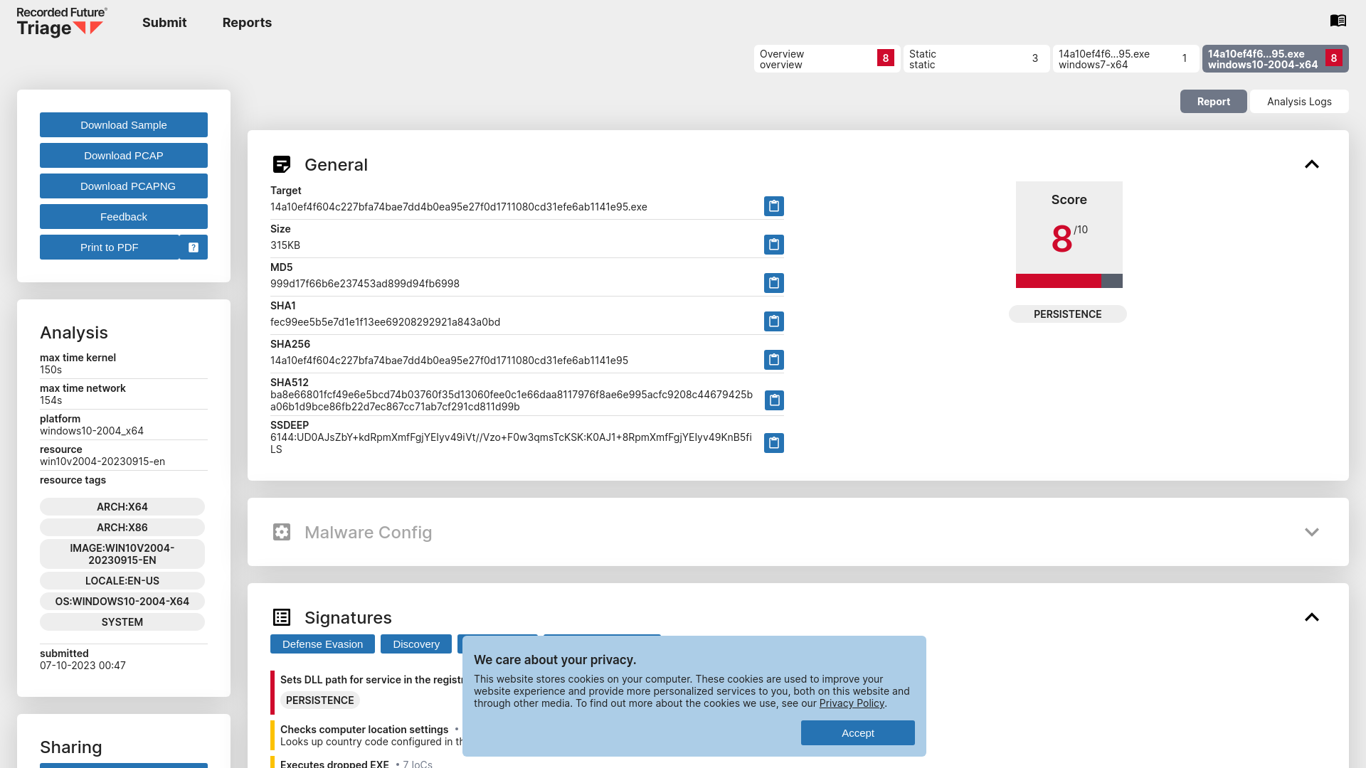Screen dimensions: 1366x768
Task: Open the Static analysis tab
Action: (x=974, y=58)
